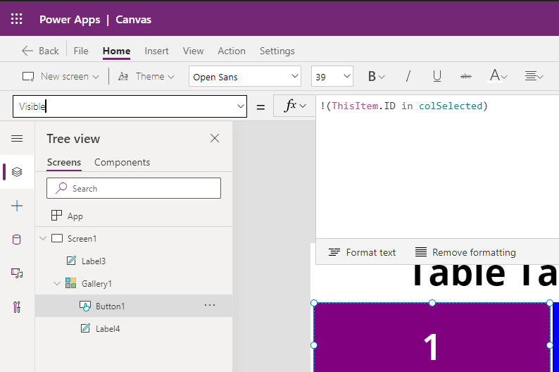Open the font color picker

[x=498, y=76]
